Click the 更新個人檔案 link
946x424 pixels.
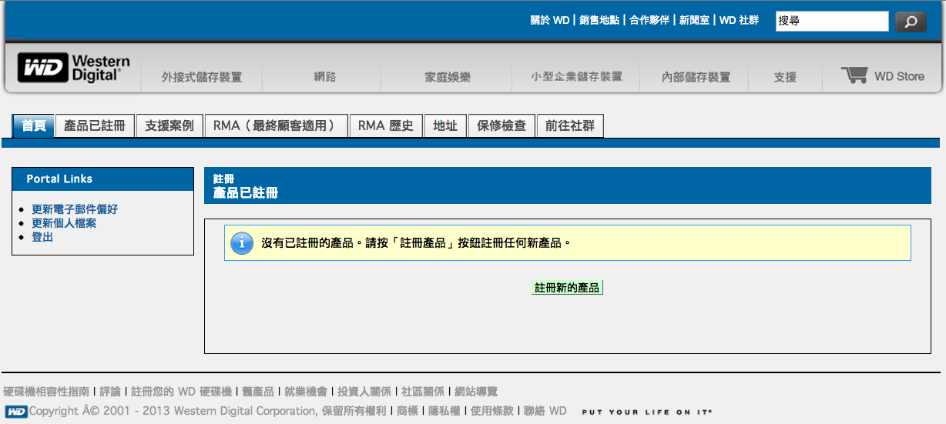click(64, 223)
